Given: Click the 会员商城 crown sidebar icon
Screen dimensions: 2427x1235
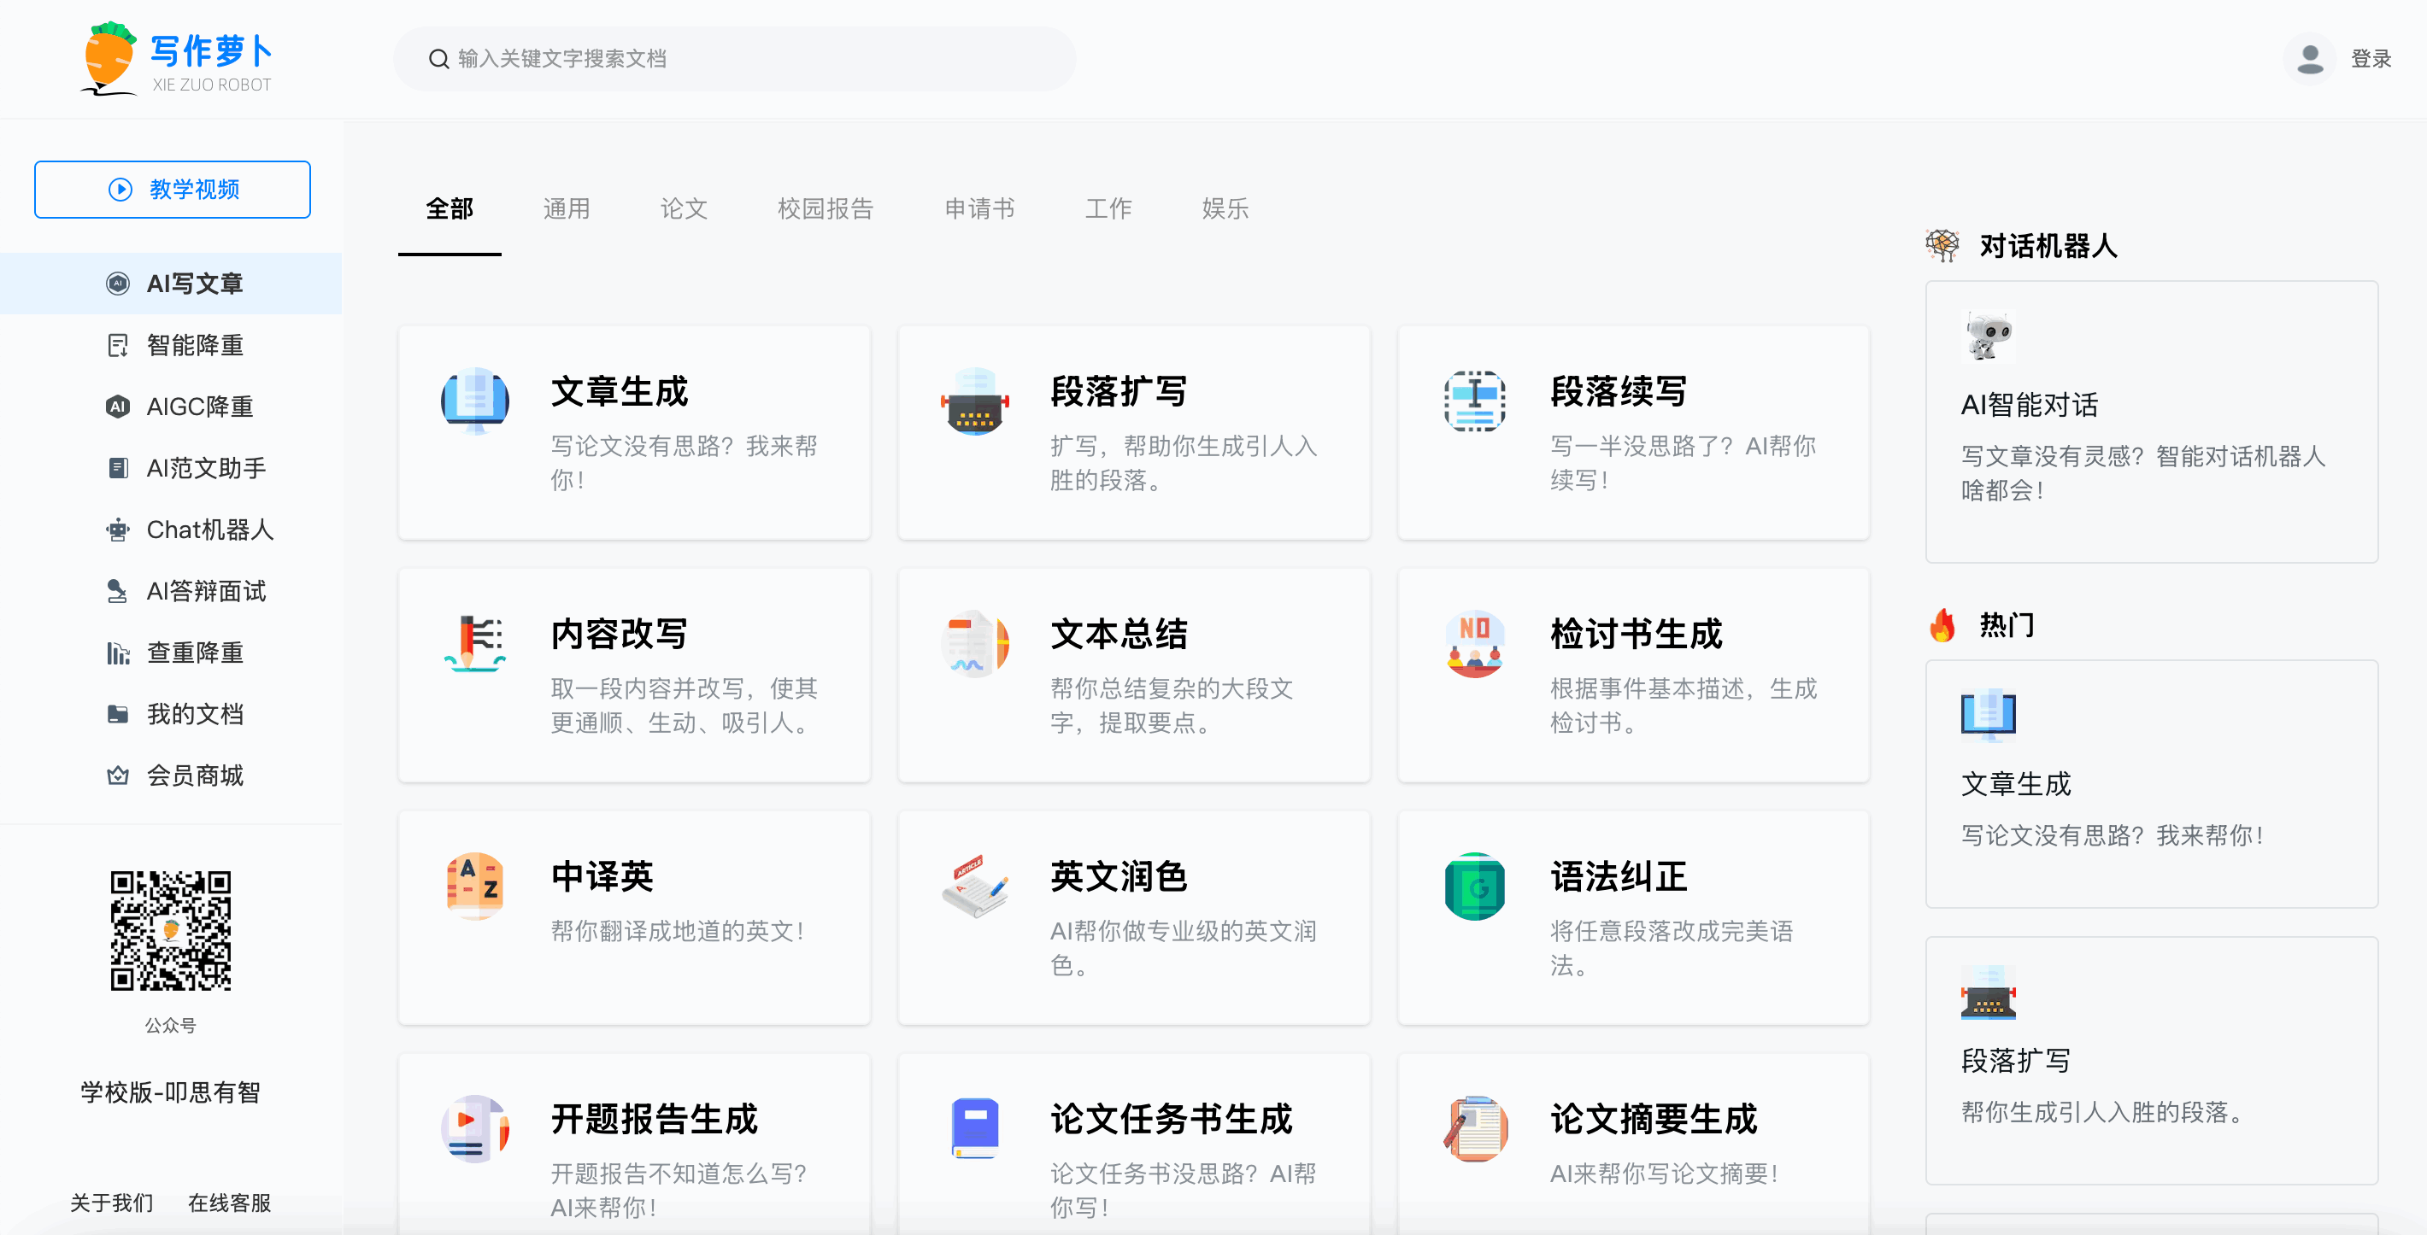Looking at the screenshot, I should 117,776.
